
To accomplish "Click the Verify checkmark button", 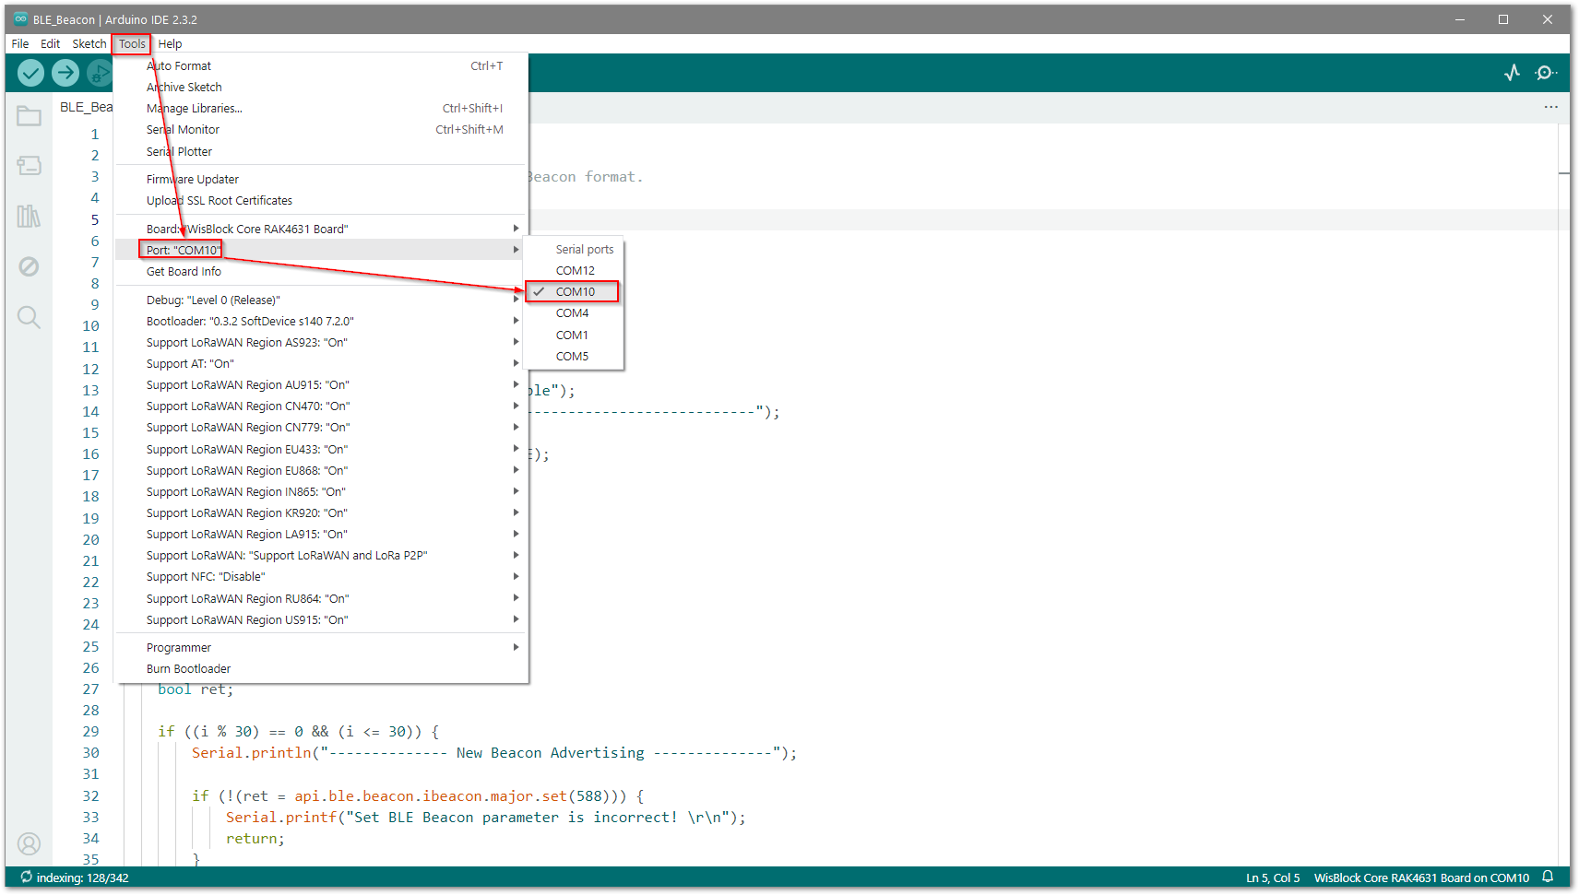I will point(31,72).
